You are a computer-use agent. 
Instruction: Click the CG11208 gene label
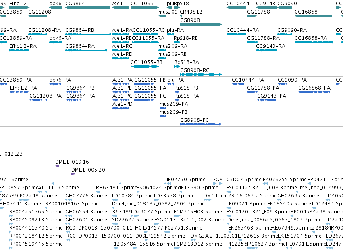39,12
